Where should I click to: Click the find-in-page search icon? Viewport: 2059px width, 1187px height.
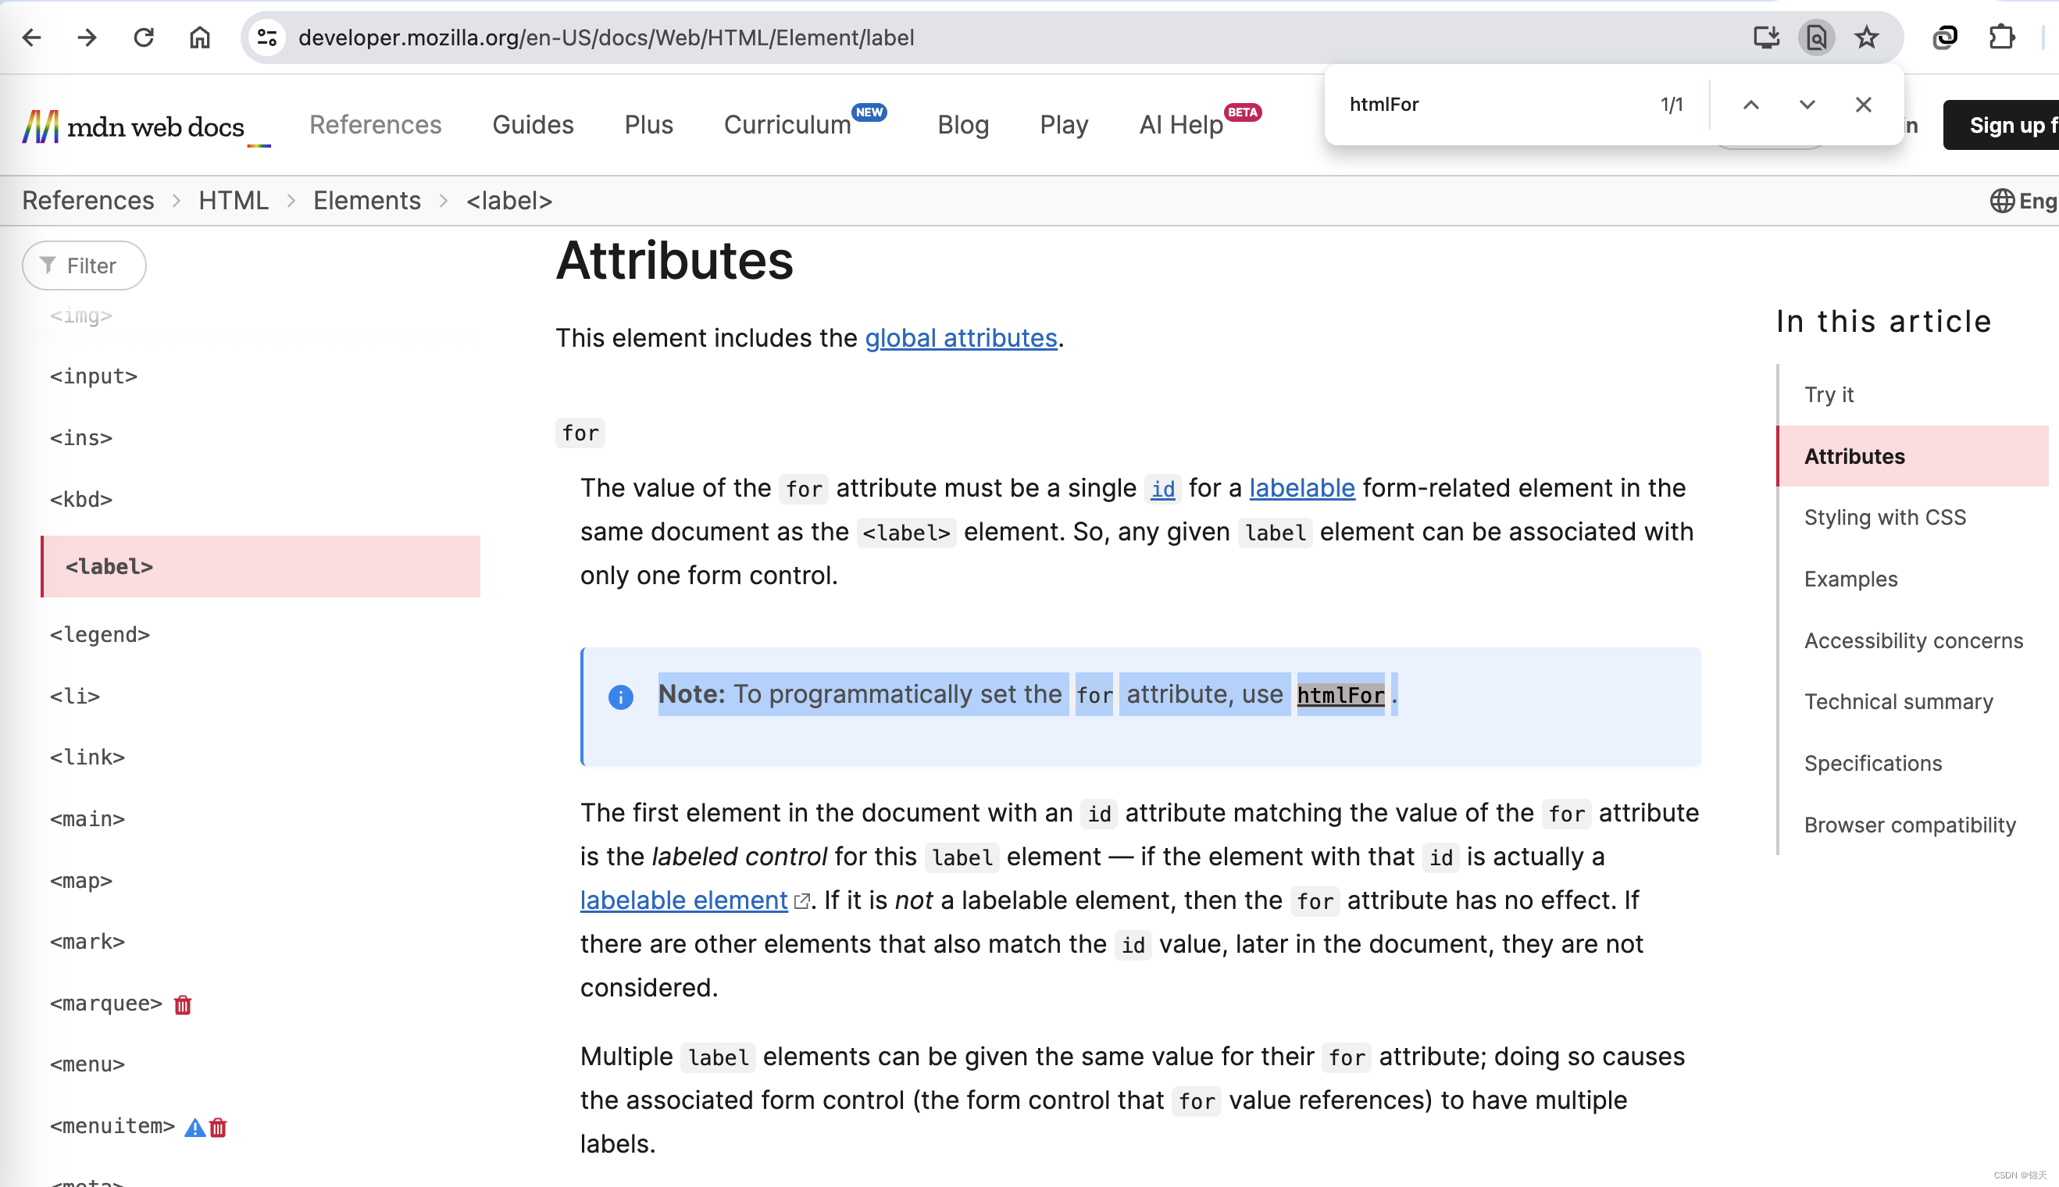[x=1817, y=37]
